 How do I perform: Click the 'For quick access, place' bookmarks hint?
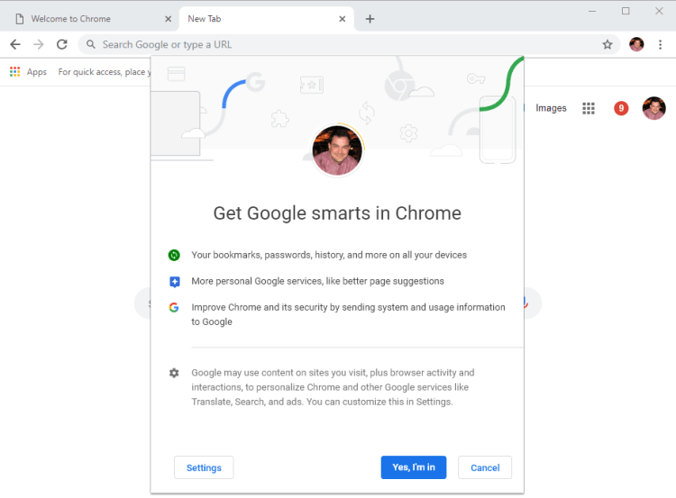[105, 72]
